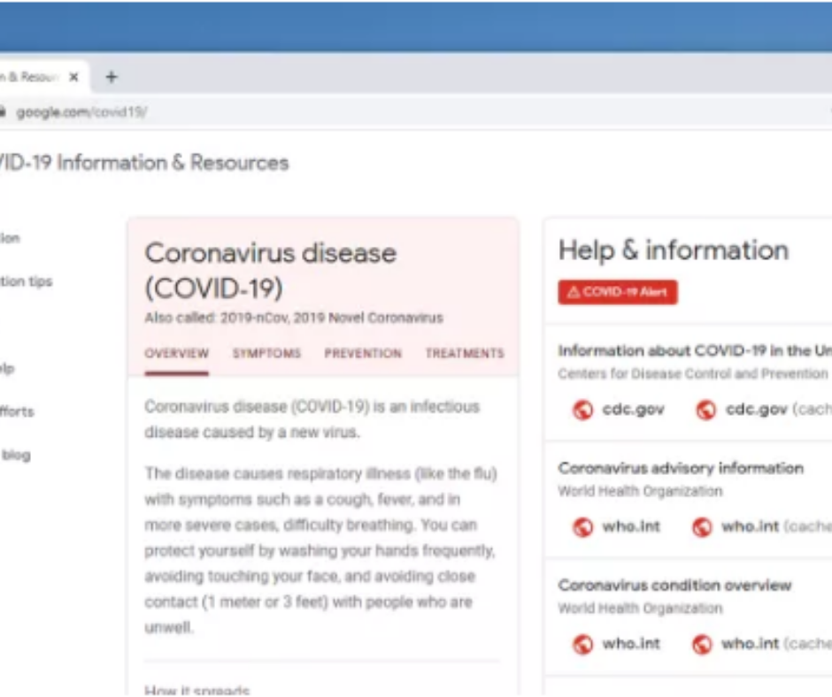This screenshot has width=832, height=697.
Task: Switch to the Symptoms tab
Action: tap(267, 353)
